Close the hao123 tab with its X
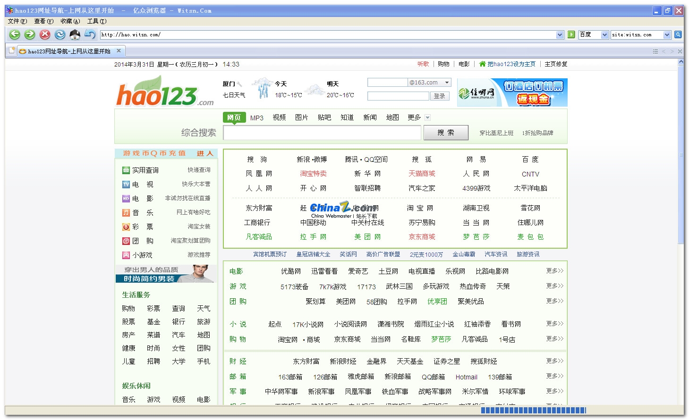689x420 pixels. (x=119, y=50)
